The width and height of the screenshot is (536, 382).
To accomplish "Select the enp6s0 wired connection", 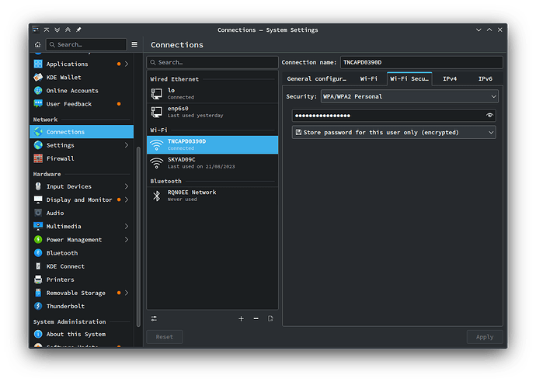I will point(213,112).
